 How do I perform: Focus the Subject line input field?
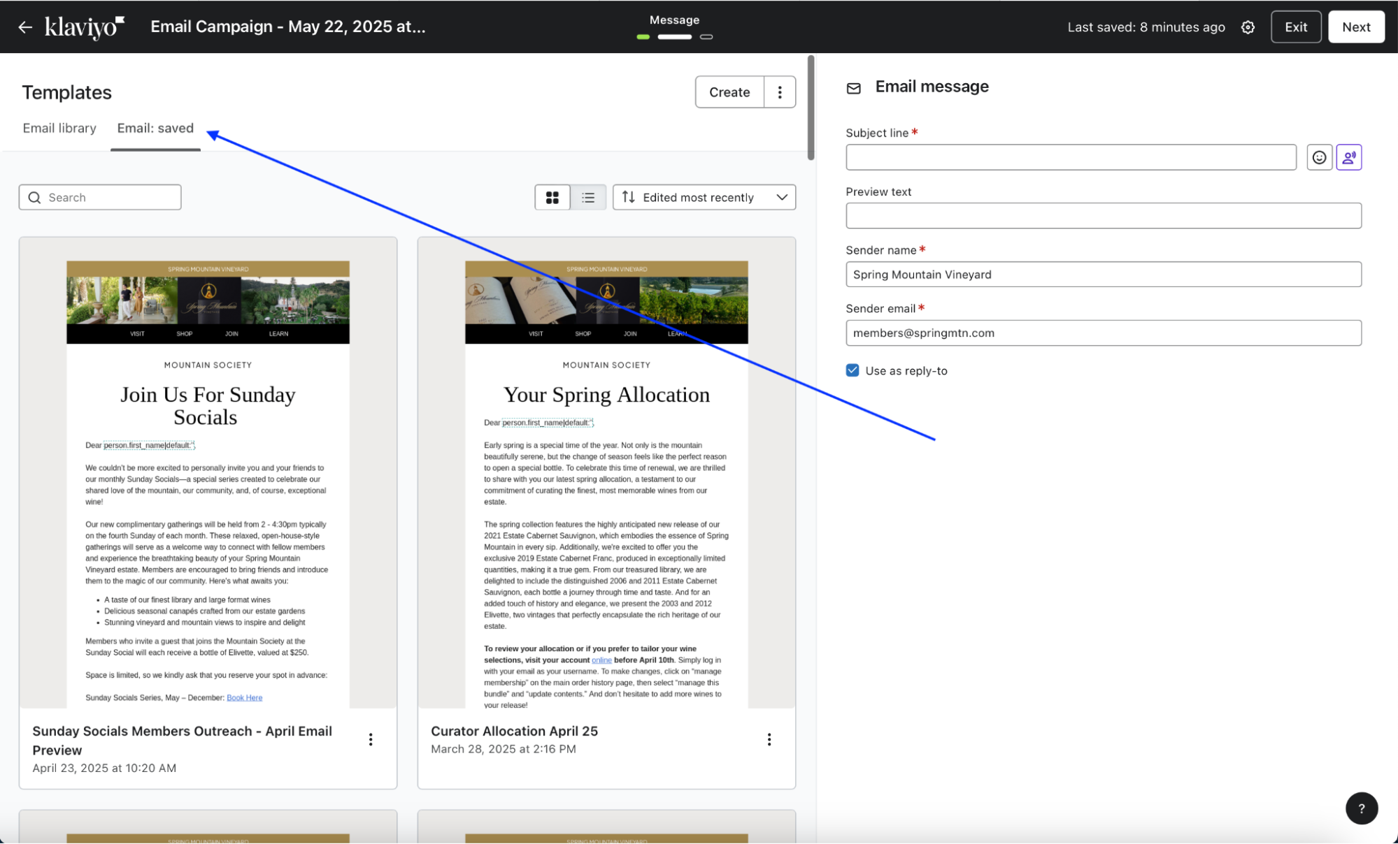click(1071, 157)
